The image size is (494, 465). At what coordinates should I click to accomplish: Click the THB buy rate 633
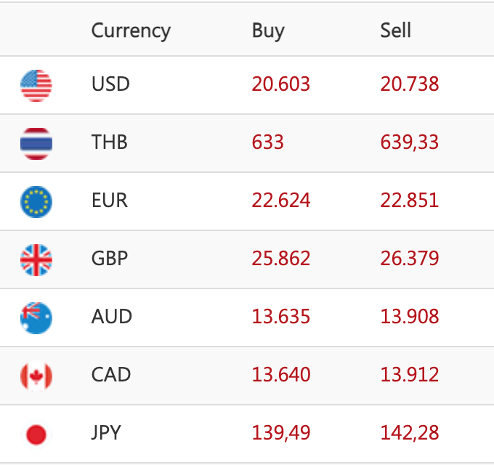(268, 142)
